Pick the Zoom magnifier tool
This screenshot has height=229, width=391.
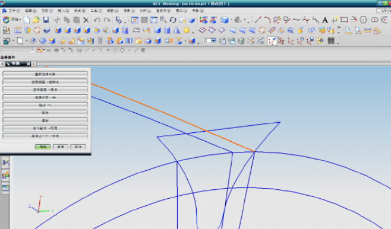(x=163, y=20)
